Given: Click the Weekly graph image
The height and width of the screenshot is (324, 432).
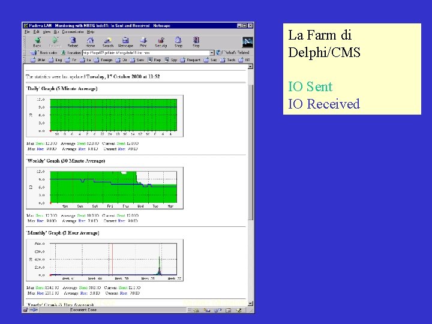Looking at the screenshot, I should (104, 188).
